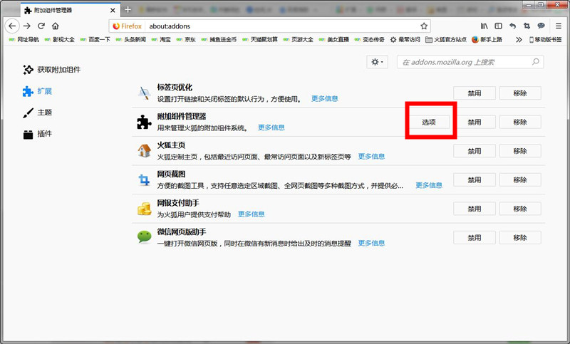Image resolution: width=570 pixels, height=344 pixels.
Task: Disable the 网页截图 extension
Action: tap(475, 179)
